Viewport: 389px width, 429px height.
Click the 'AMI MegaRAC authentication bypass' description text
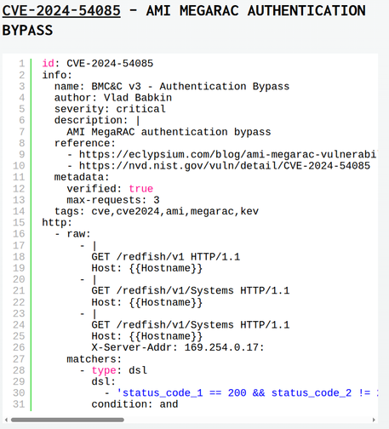tap(169, 132)
